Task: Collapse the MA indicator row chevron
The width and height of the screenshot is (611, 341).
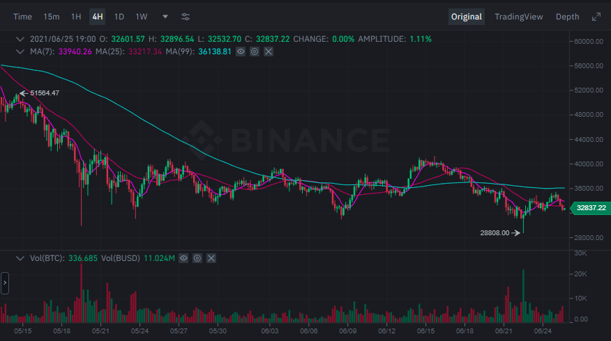Action: 20,51
